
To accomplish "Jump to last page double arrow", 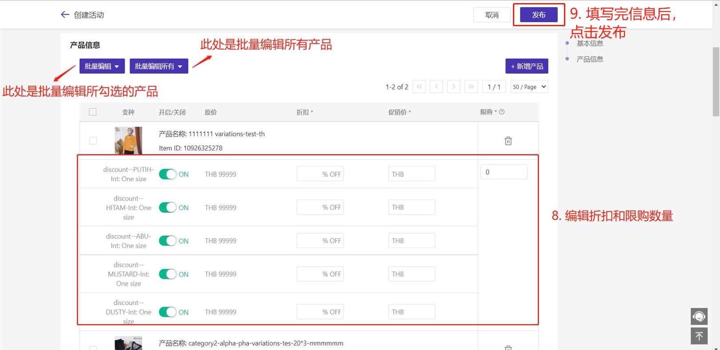I will click(x=471, y=87).
